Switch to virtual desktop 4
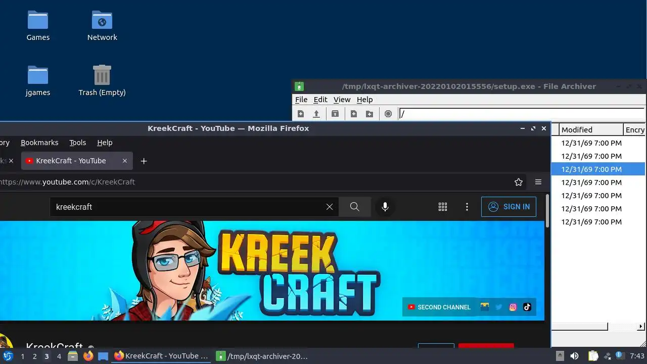Viewport: 647px width, 364px height. [59, 356]
